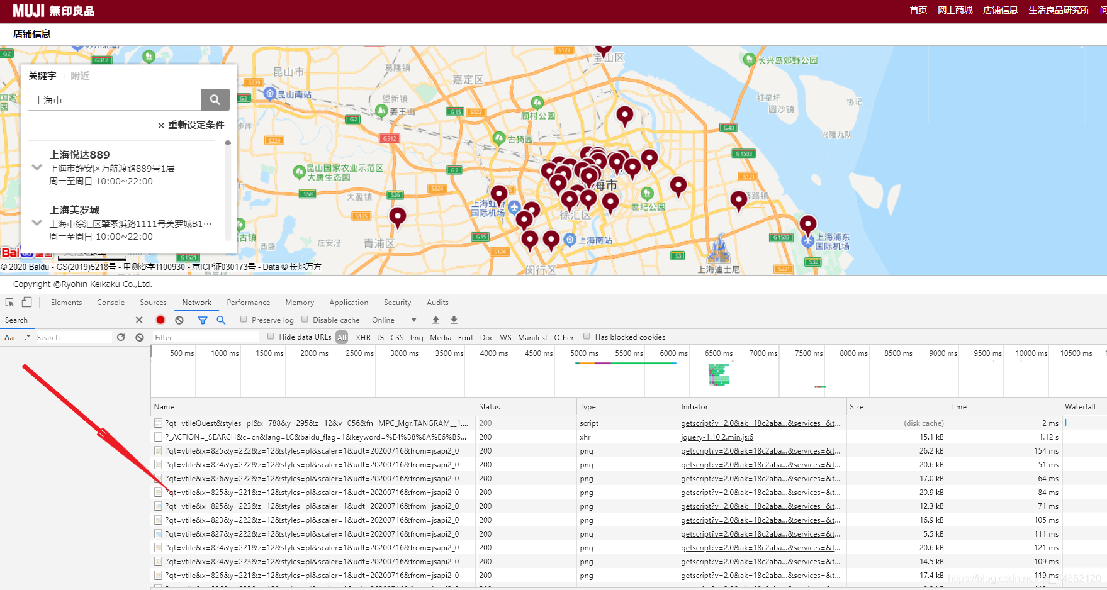1107x590 pixels.
Task: Select the XHR filter type
Action: click(x=363, y=337)
